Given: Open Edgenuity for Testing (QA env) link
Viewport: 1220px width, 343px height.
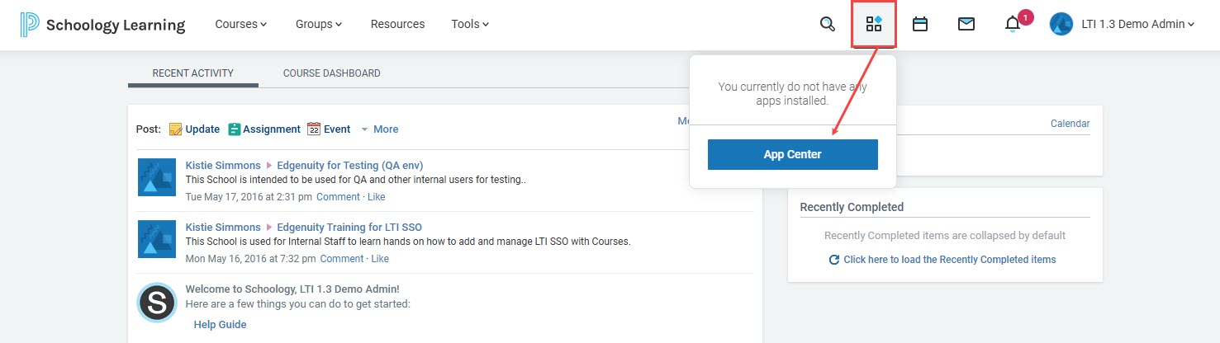Looking at the screenshot, I should pos(350,166).
